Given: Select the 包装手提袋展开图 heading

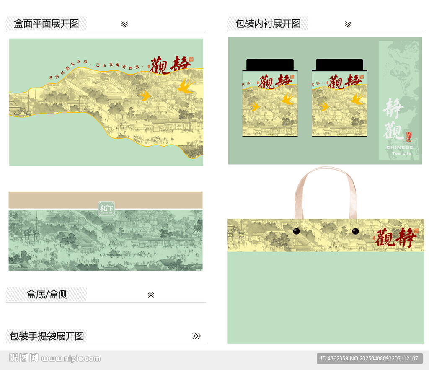Looking at the screenshot, I should pyautogui.click(x=47, y=336).
